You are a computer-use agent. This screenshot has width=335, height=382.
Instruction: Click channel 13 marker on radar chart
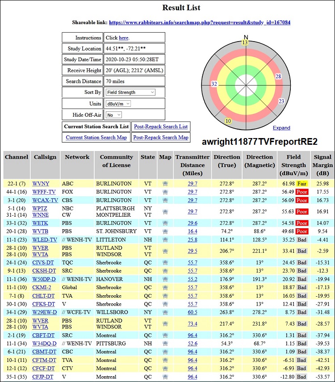(244, 42)
